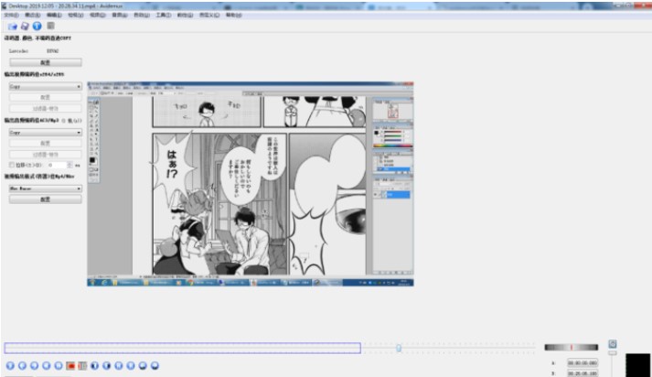The width and height of the screenshot is (652, 377).
Task: Set selection start marker A (red icon)
Action: tap(70, 366)
